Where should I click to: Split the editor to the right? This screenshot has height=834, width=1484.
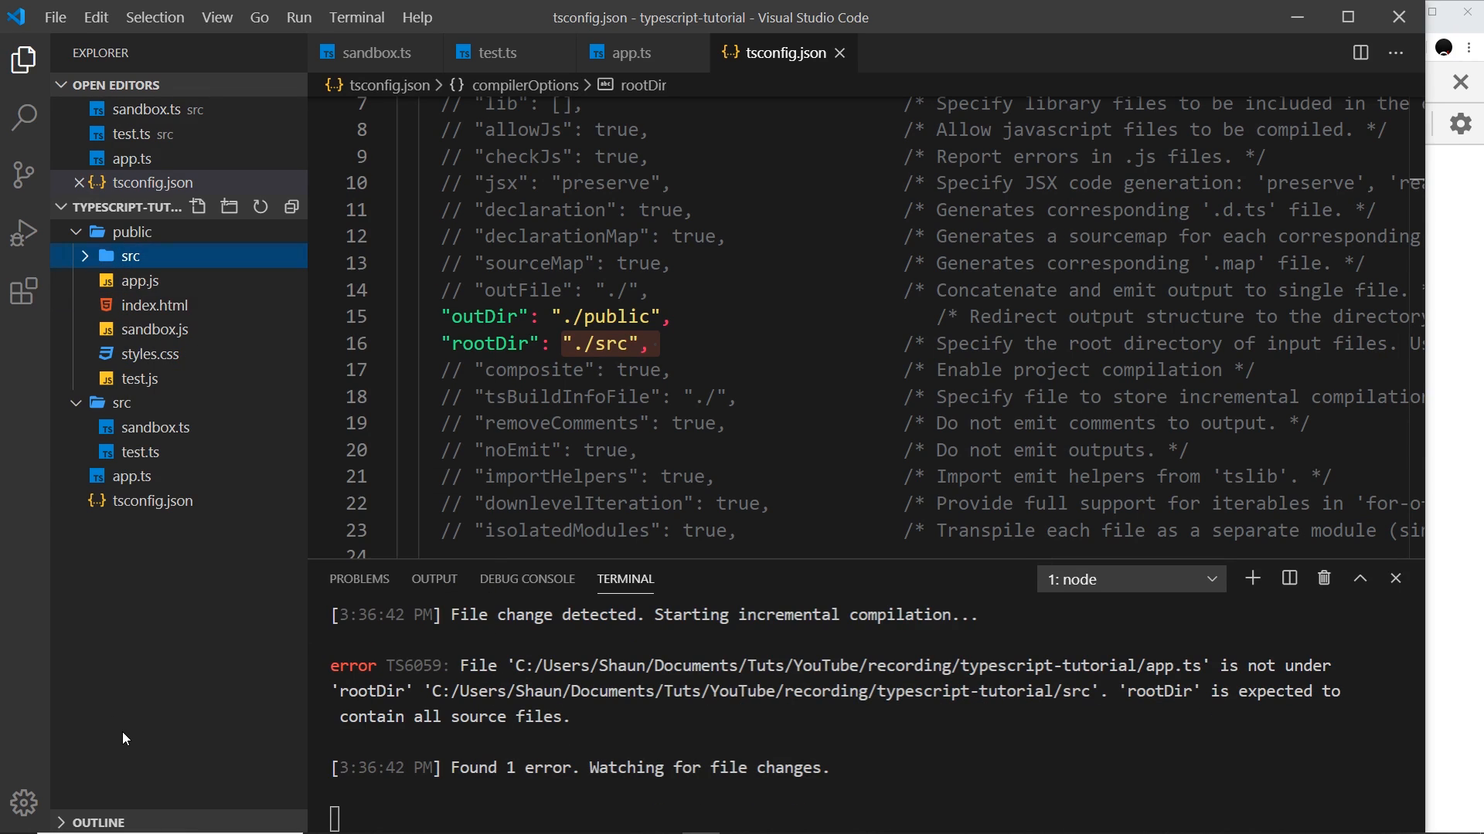pos(1361,53)
